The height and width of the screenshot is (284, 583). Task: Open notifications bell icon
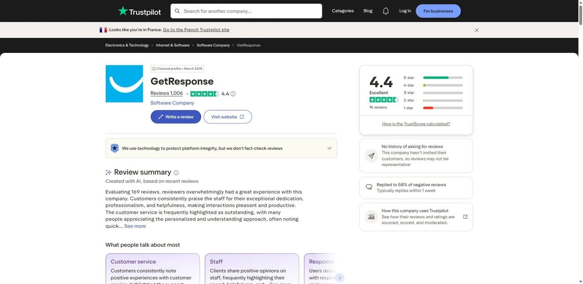[x=386, y=11]
